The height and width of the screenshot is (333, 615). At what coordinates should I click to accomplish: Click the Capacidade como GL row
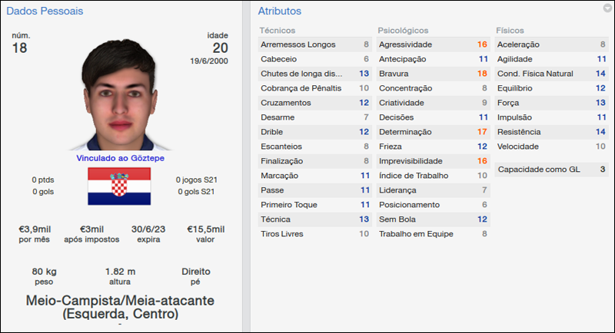[x=551, y=169]
